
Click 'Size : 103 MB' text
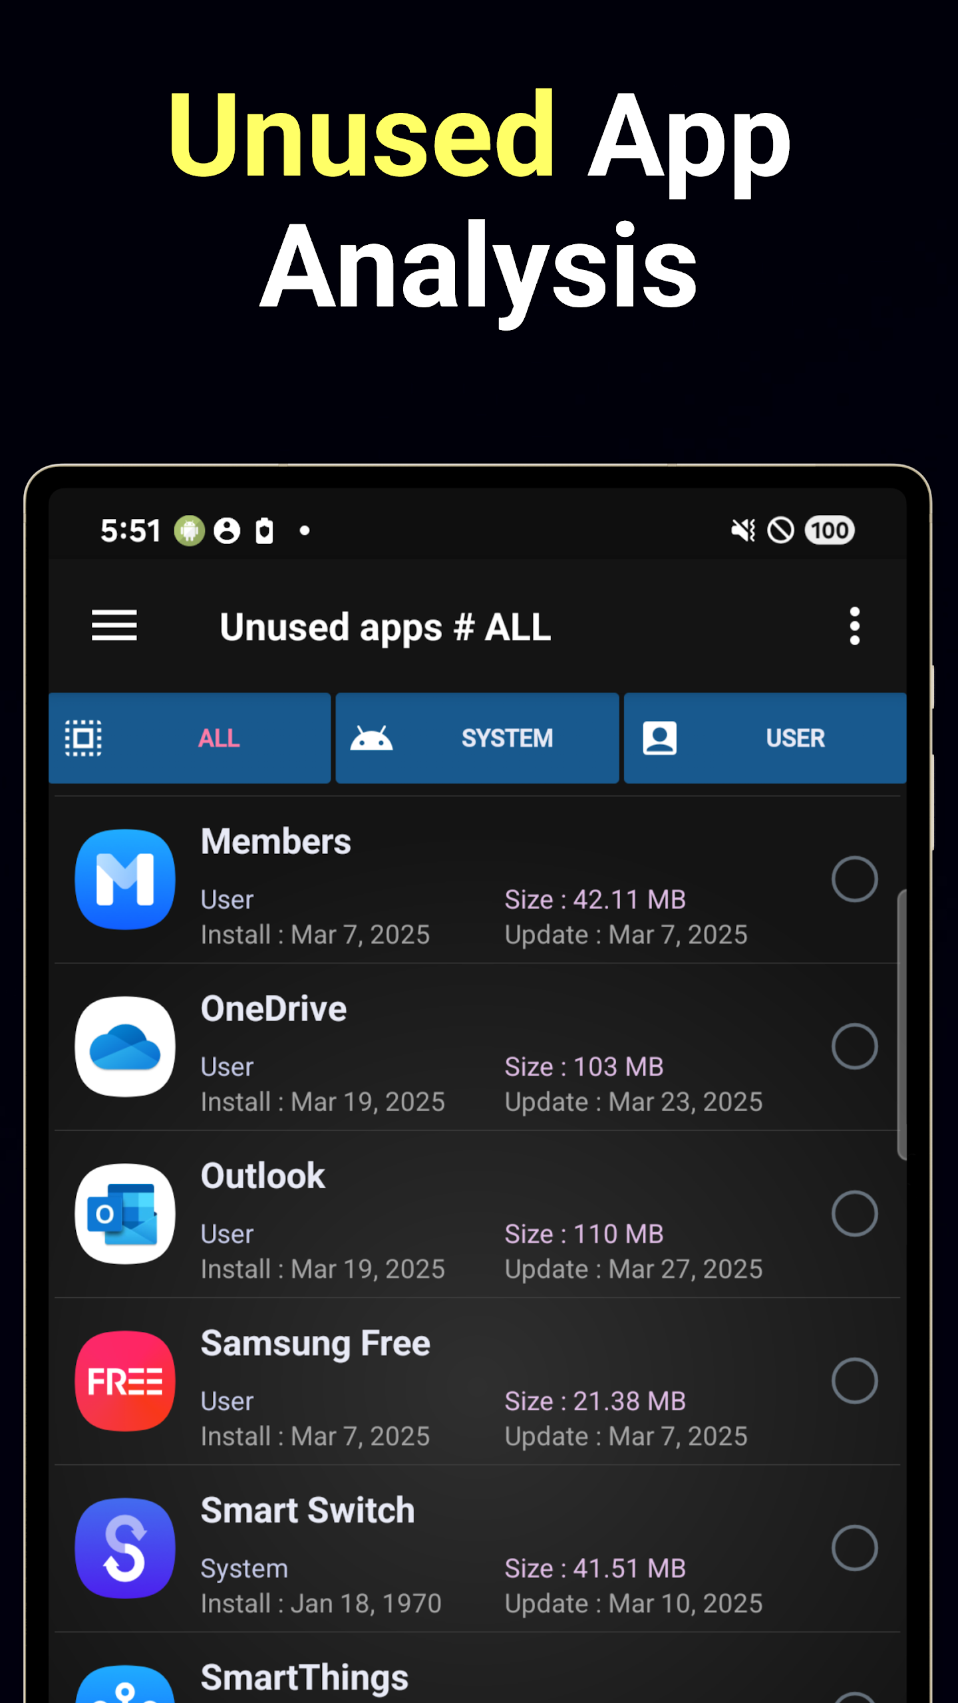click(584, 1067)
